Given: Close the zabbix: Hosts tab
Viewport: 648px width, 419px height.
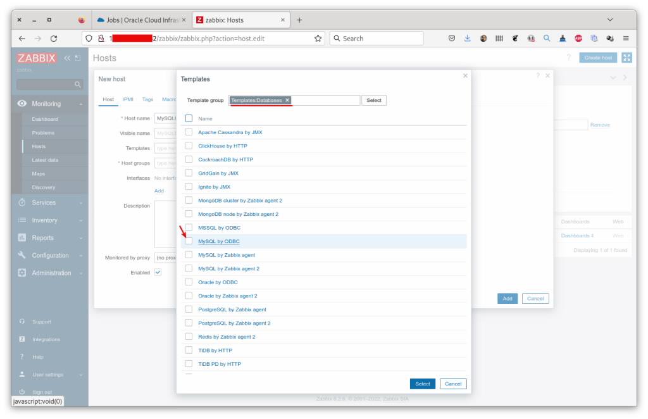Looking at the screenshot, I should pos(283,20).
